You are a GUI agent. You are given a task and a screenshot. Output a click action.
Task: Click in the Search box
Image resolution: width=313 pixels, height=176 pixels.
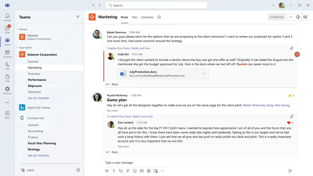coord(156,5)
